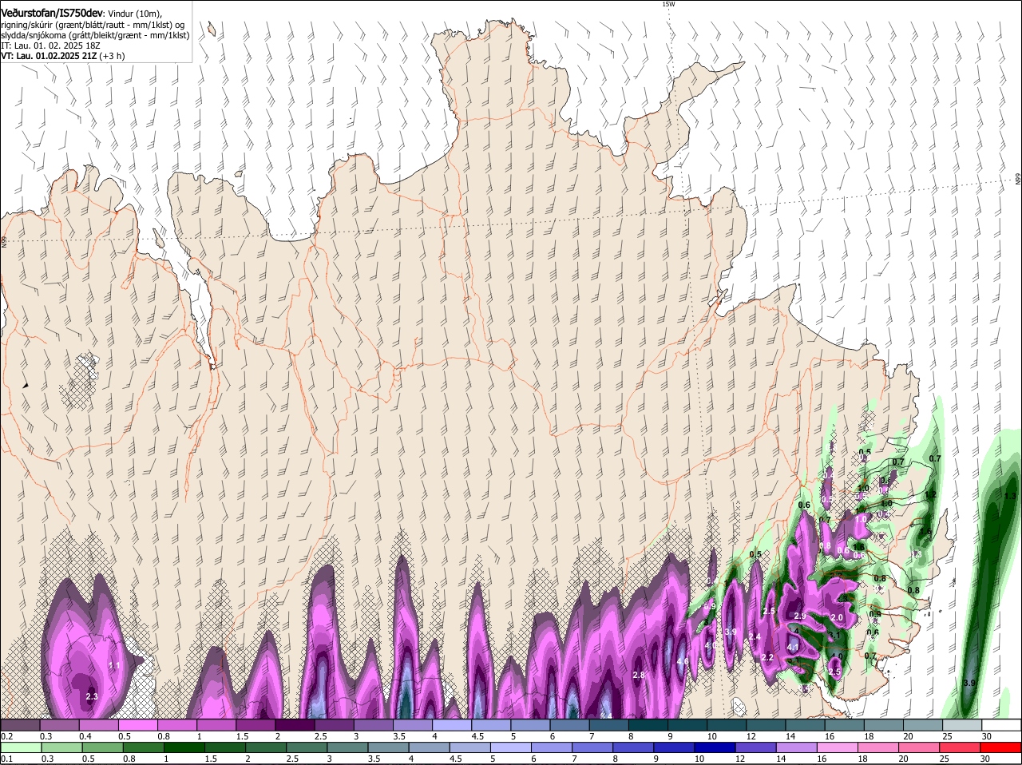Click the 'VT: Lau. 01.02.2025 21Z (+3 h)' line
Screen dimensions: 1022x765
click(x=62, y=56)
